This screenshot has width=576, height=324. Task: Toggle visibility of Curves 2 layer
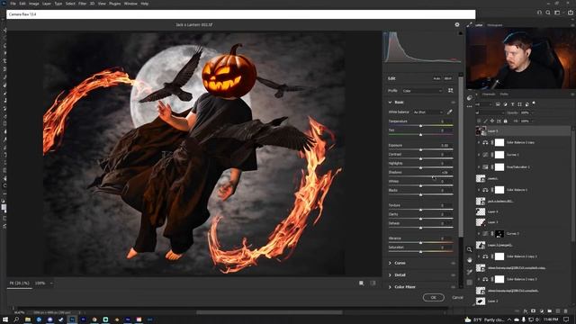[478, 234]
